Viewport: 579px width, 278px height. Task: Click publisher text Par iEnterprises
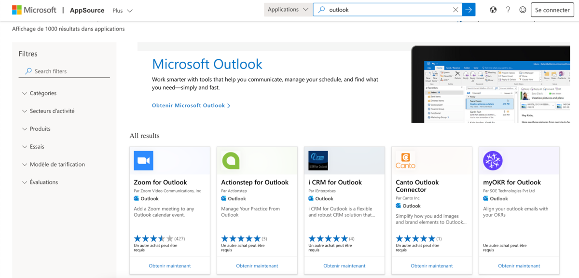pos(322,191)
